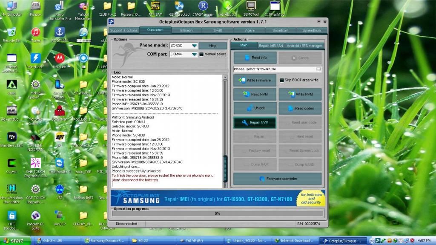Click the log vertical scrollbar thumb

[x=225, y=169]
